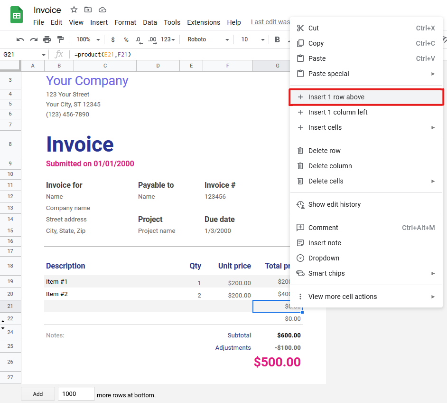
Task: Choose Insert 1 column left
Action: pos(366,112)
